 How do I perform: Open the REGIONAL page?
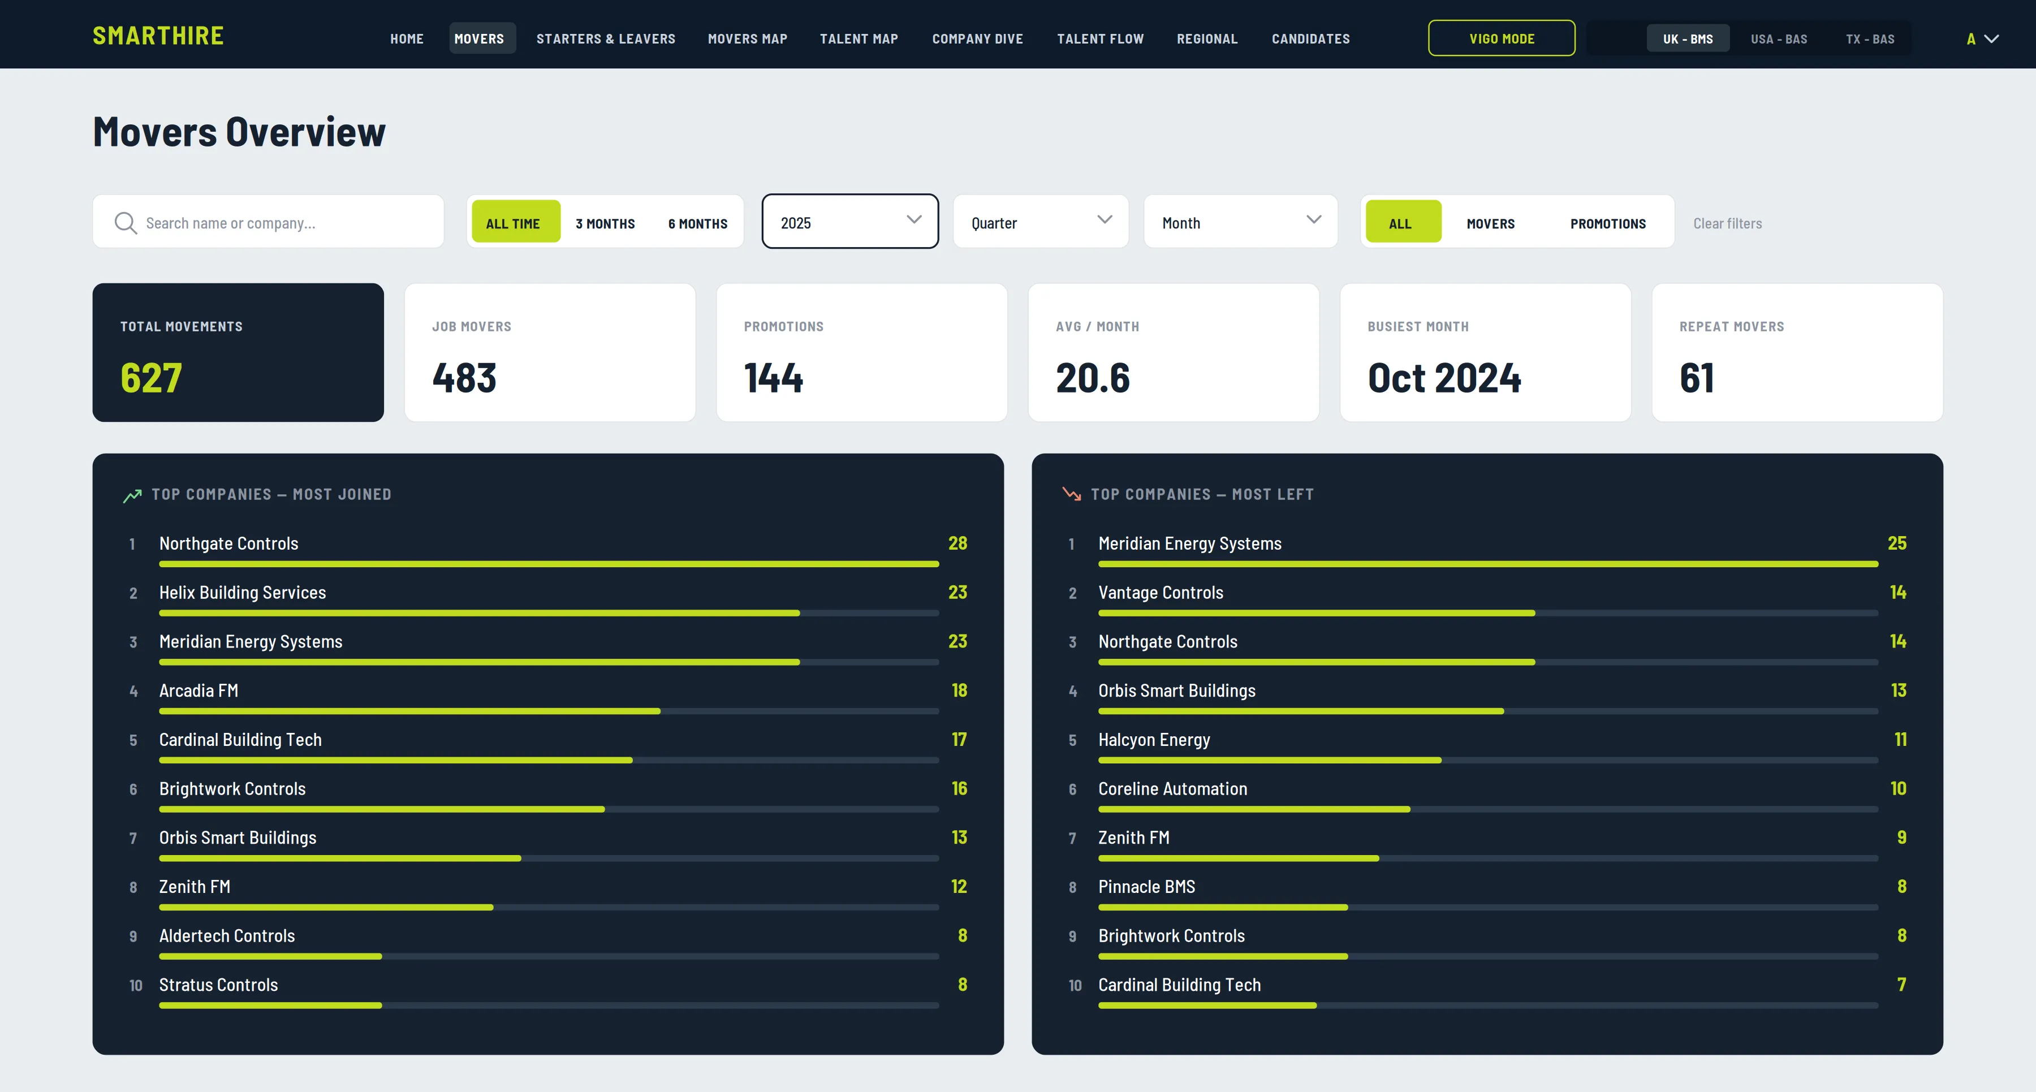1207,38
